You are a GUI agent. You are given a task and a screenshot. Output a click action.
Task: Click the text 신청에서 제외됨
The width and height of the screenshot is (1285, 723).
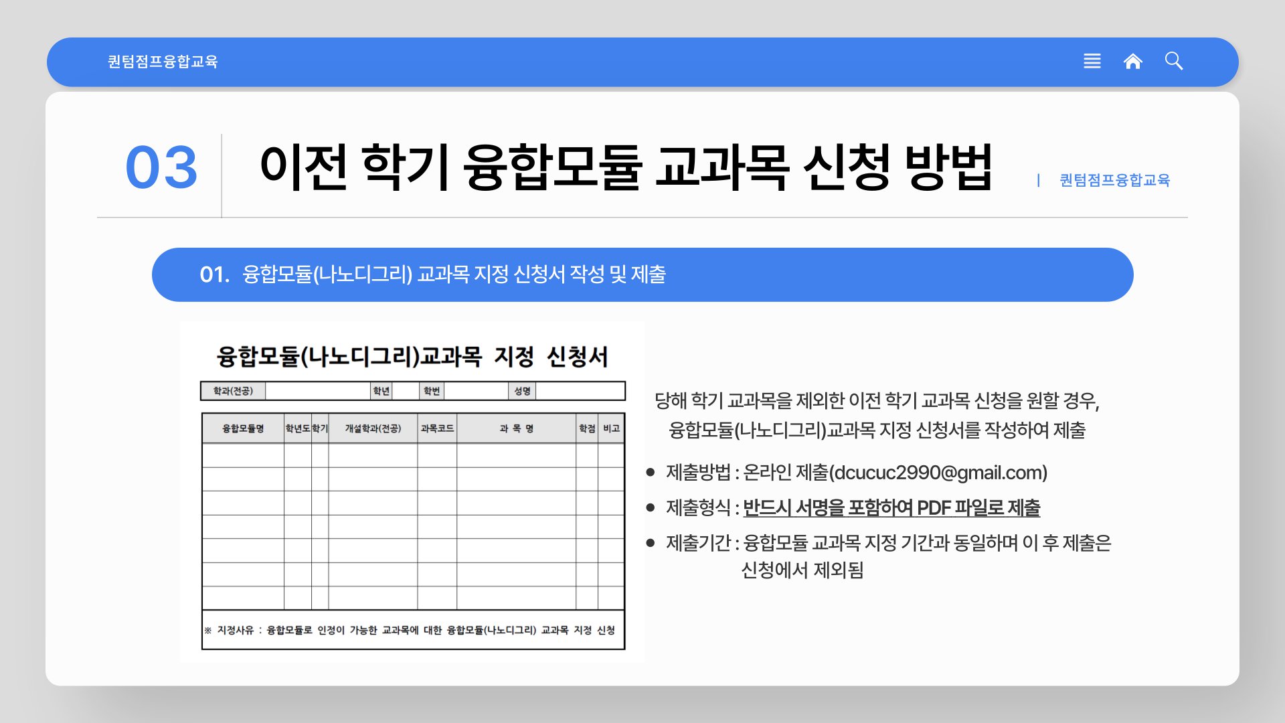802,570
